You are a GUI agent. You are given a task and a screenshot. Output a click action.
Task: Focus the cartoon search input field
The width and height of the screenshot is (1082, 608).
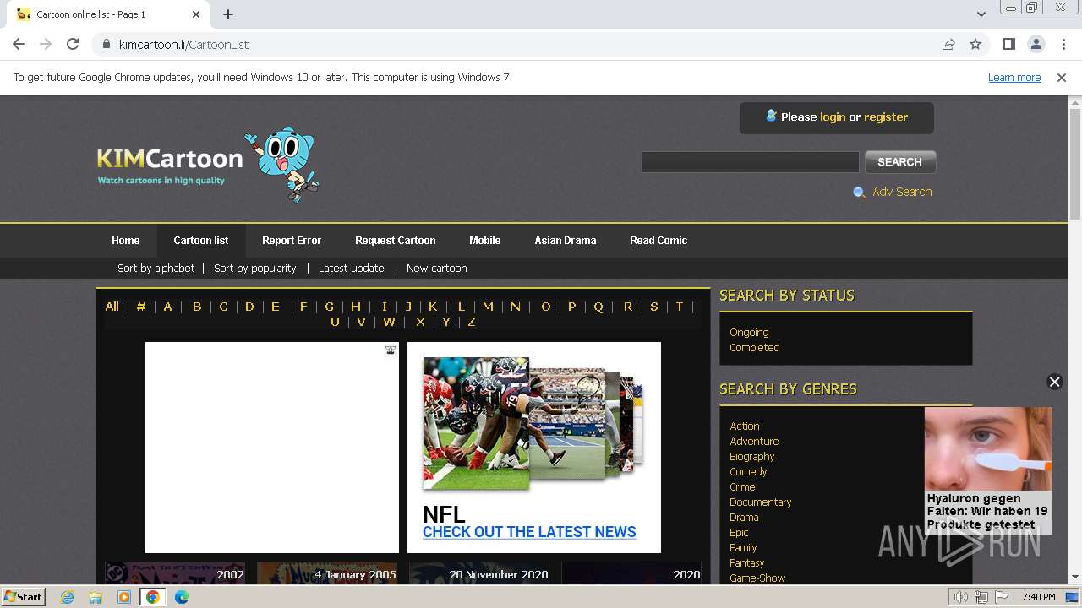750,161
